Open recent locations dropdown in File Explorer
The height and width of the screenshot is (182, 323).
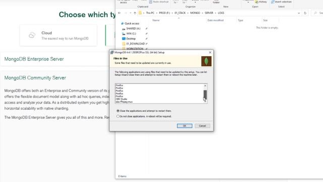tap(130, 13)
